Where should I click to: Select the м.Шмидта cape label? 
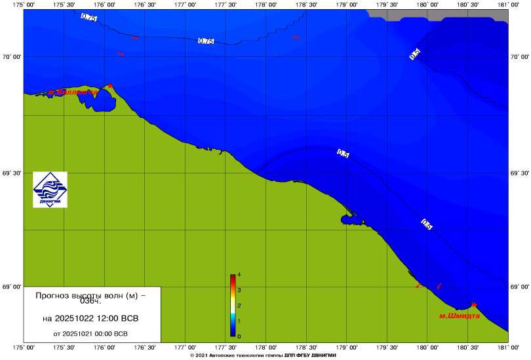[459, 315]
